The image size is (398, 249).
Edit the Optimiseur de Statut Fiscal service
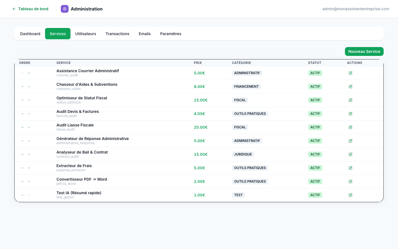click(x=350, y=100)
